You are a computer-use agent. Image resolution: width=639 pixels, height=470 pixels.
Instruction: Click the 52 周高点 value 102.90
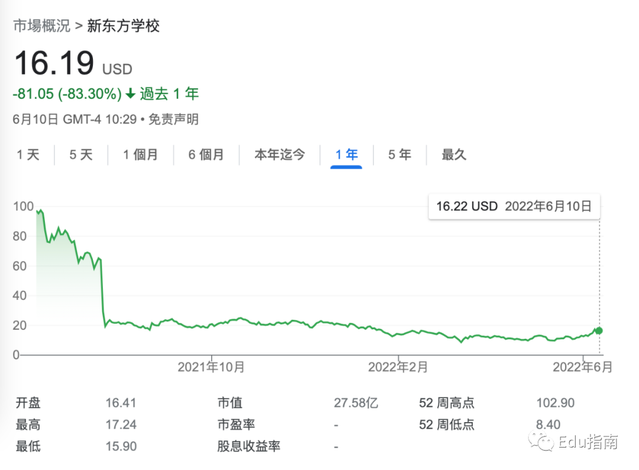tap(556, 403)
